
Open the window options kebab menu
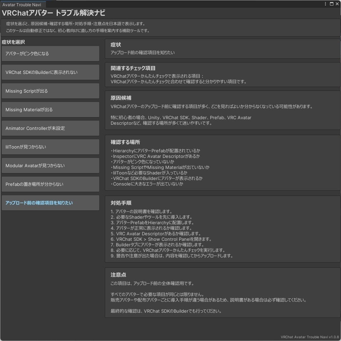(325, 4)
